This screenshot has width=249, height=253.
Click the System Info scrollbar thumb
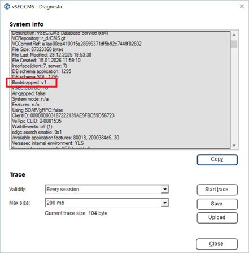coord(234,44)
